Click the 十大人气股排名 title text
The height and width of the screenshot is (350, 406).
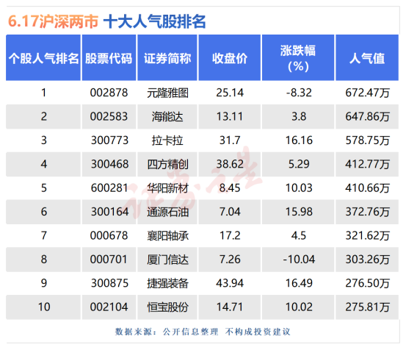pos(155,21)
